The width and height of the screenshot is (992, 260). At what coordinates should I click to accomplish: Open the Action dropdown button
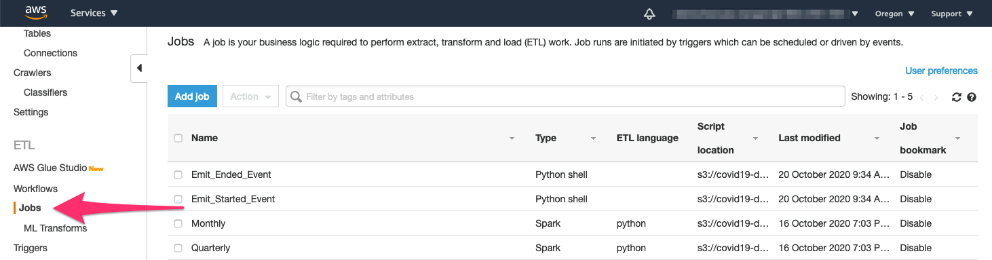pos(251,96)
